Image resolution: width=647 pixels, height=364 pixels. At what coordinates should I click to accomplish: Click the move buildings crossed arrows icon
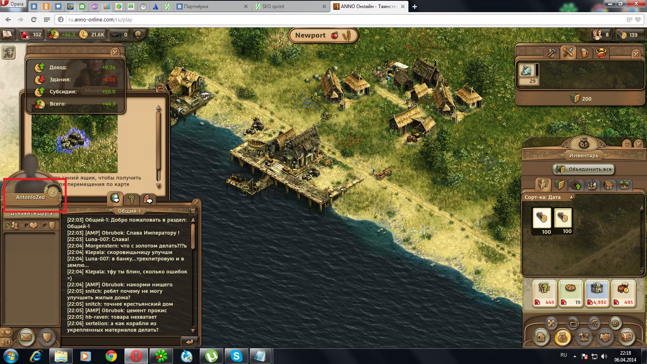(x=551, y=323)
